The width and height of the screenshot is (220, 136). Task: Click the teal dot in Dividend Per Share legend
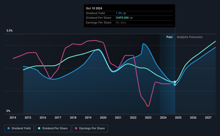coord(39,128)
